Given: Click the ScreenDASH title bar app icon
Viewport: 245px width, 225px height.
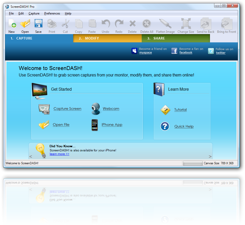Looking at the screenshot, I should point(7,7).
